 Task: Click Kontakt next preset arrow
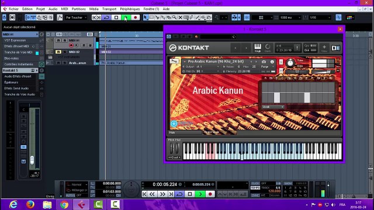tap(246, 48)
